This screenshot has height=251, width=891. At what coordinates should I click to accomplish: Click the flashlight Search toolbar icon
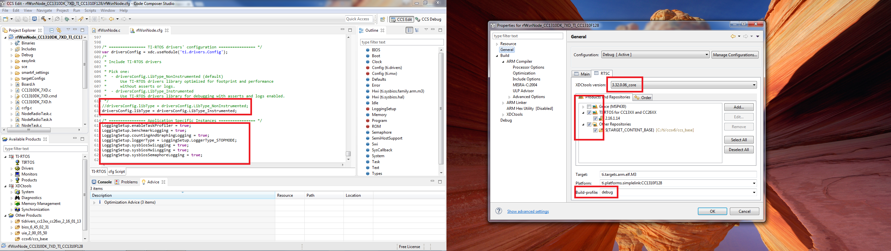[81, 19]
